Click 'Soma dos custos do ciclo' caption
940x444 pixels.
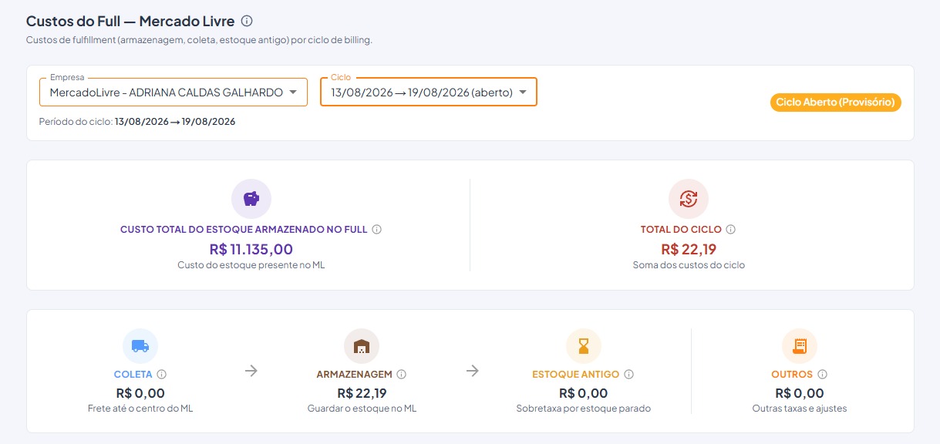tap(689, 265)
